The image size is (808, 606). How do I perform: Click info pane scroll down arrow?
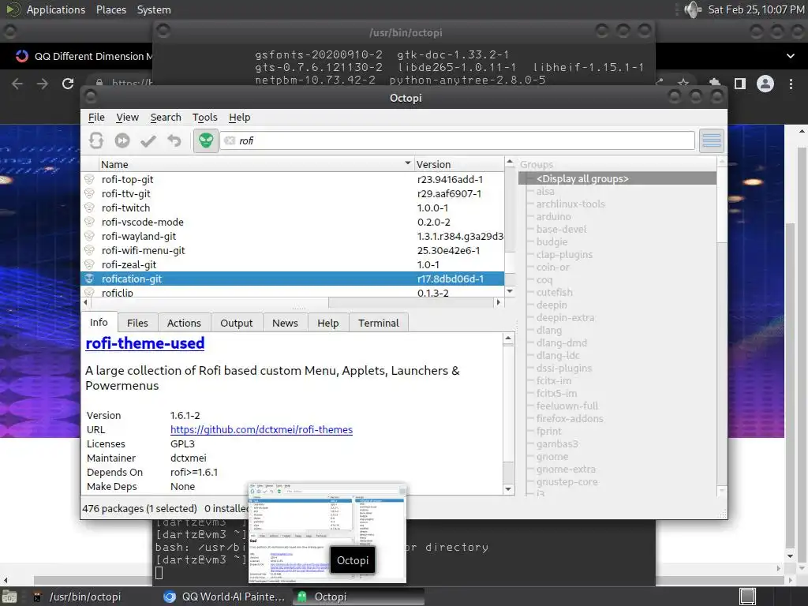coord(508,489)
